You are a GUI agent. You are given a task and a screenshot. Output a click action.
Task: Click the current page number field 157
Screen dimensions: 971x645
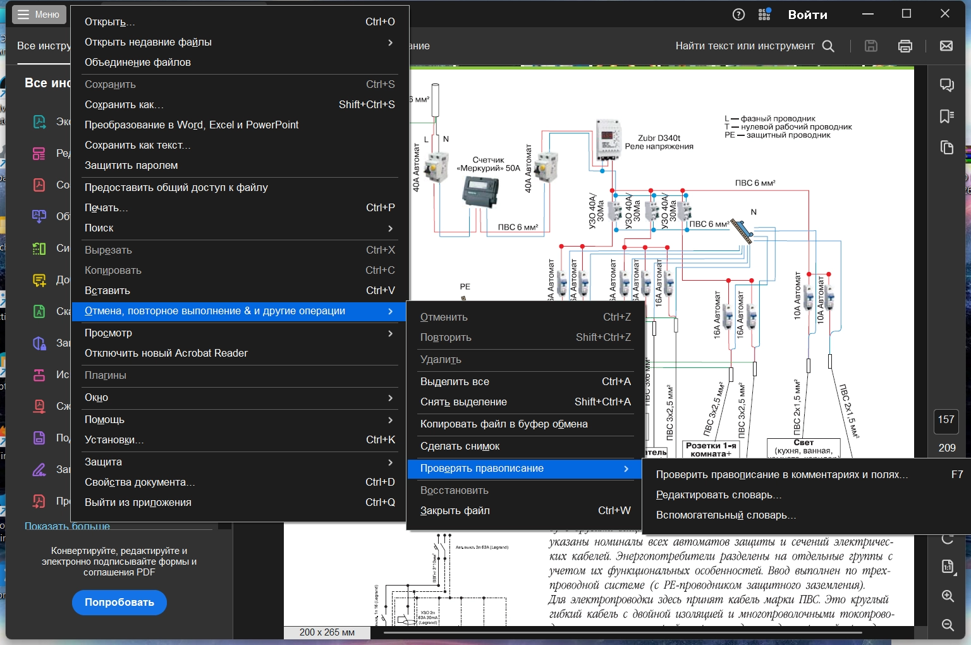[x=946, y=420]
